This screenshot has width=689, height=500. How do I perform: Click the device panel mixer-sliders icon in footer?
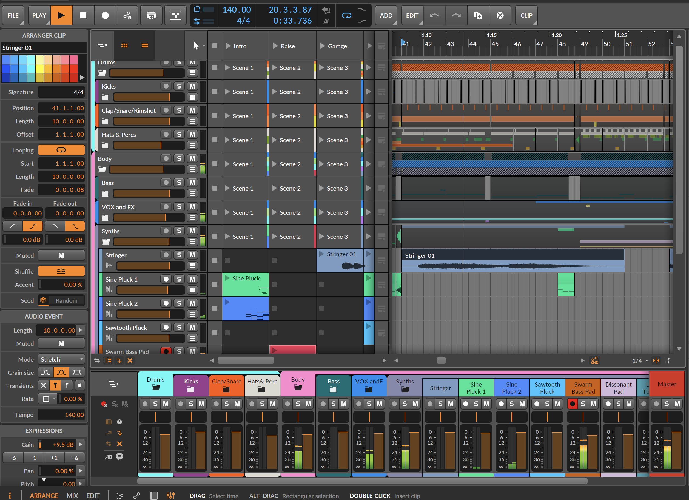pyautogui.click(x=171, y=495)
